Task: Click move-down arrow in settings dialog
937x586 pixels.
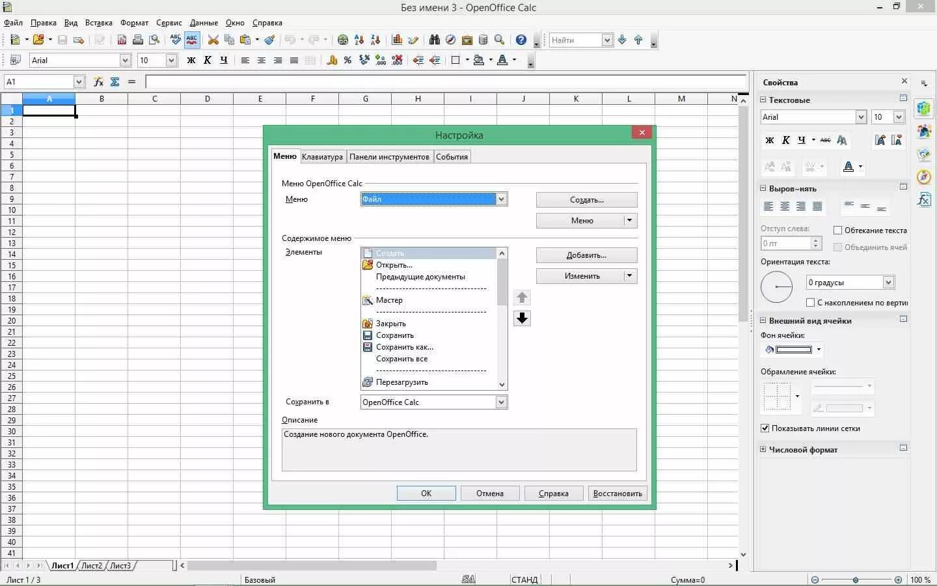Action: pyautogui.click(x=522, y=318)
